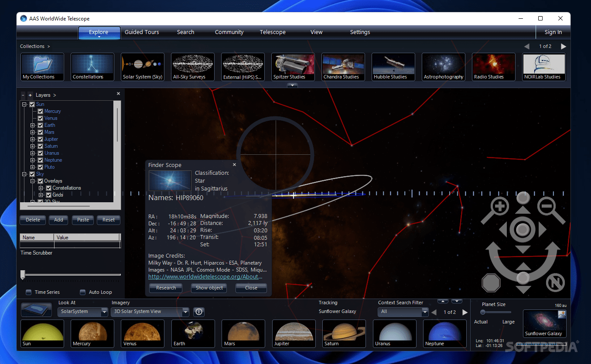The width and height of the screenshot is (591, 364).
Task: Enable the Auto Loop checkbox
Action: tap(83, 292)
